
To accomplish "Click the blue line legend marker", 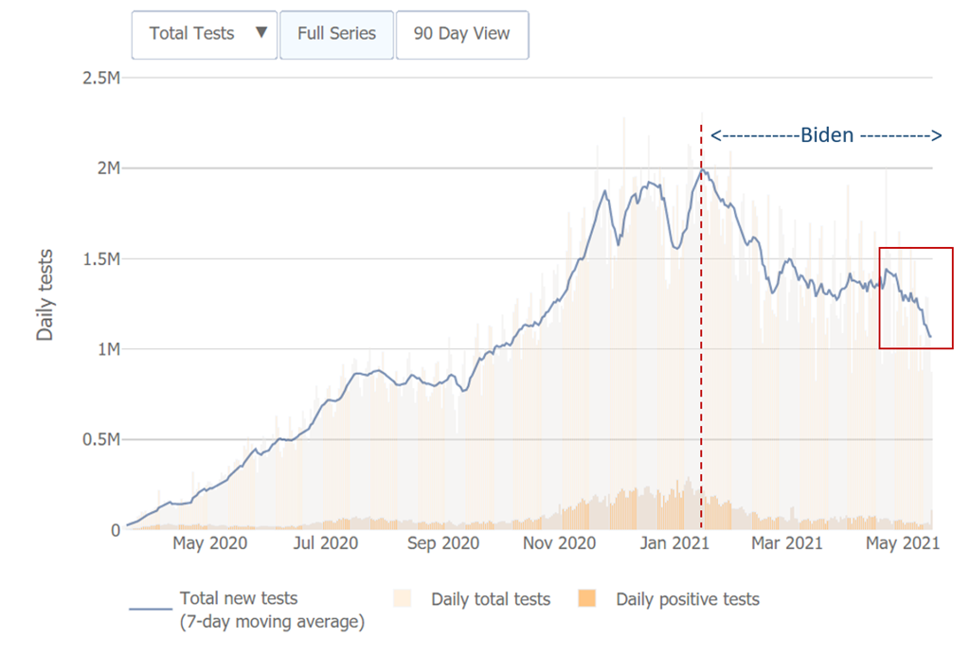I will 150,609.
